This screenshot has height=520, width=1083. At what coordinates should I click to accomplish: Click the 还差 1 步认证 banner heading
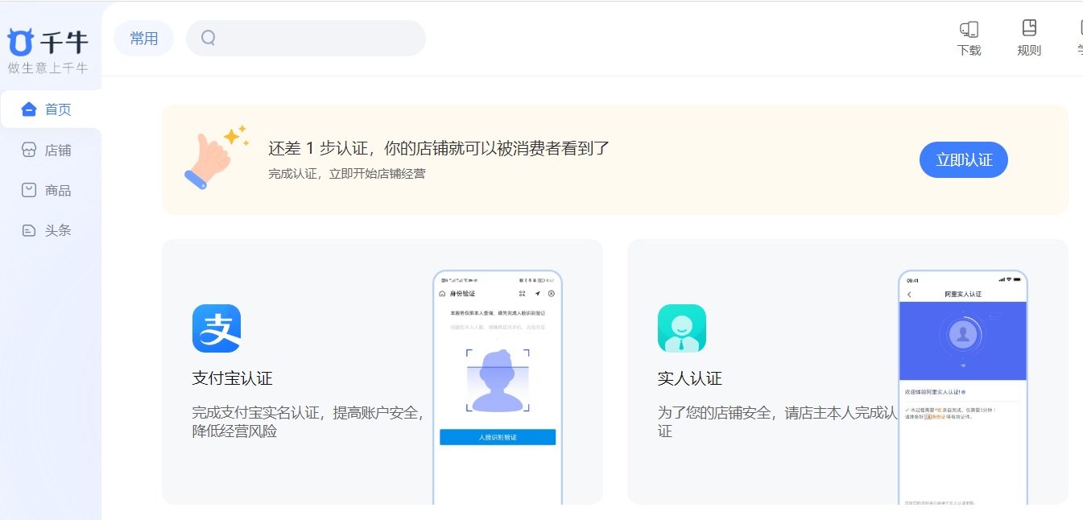click(x=439, y=148)
